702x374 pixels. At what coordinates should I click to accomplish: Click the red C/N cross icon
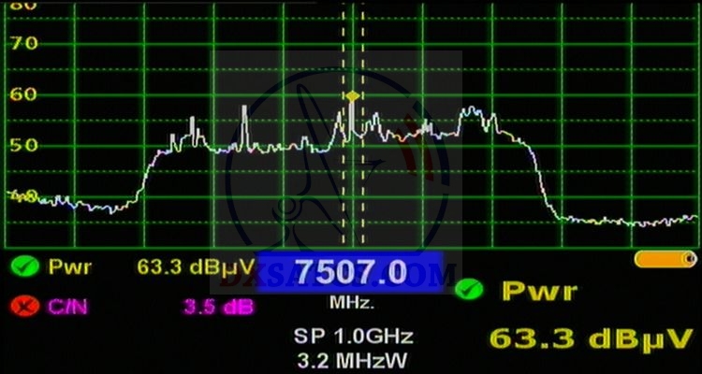pos(25,307)
